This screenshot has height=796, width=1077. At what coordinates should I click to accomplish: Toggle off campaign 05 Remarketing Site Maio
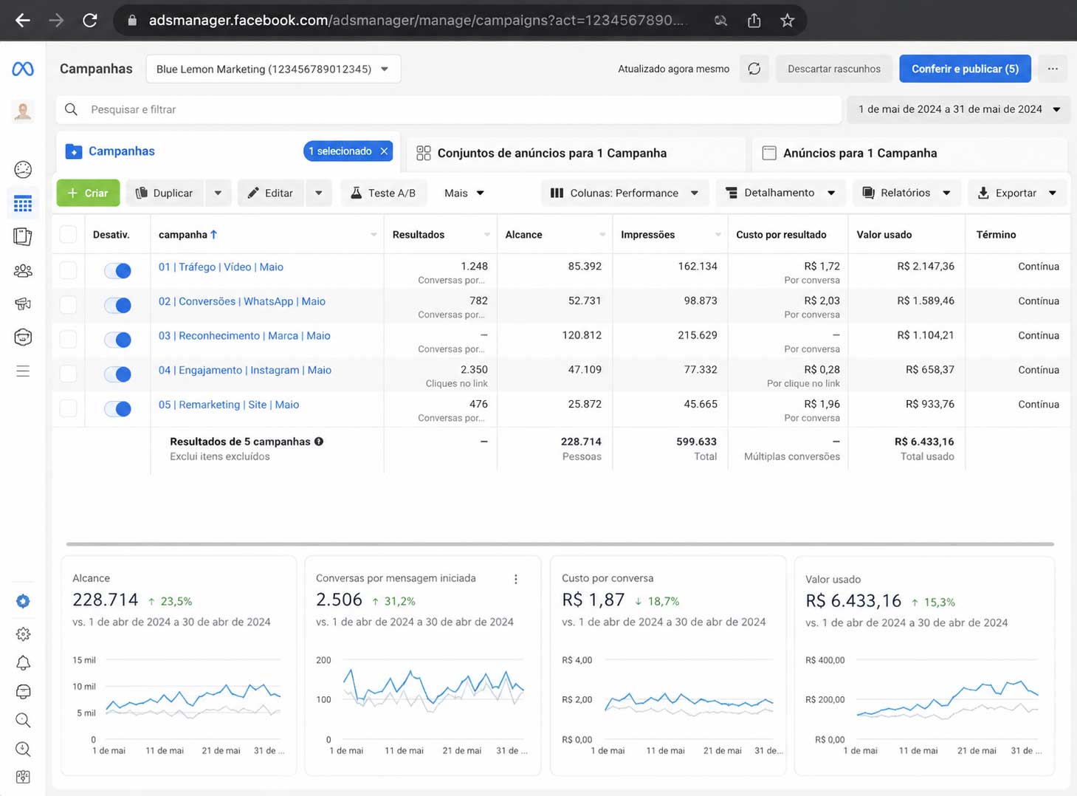118,408
